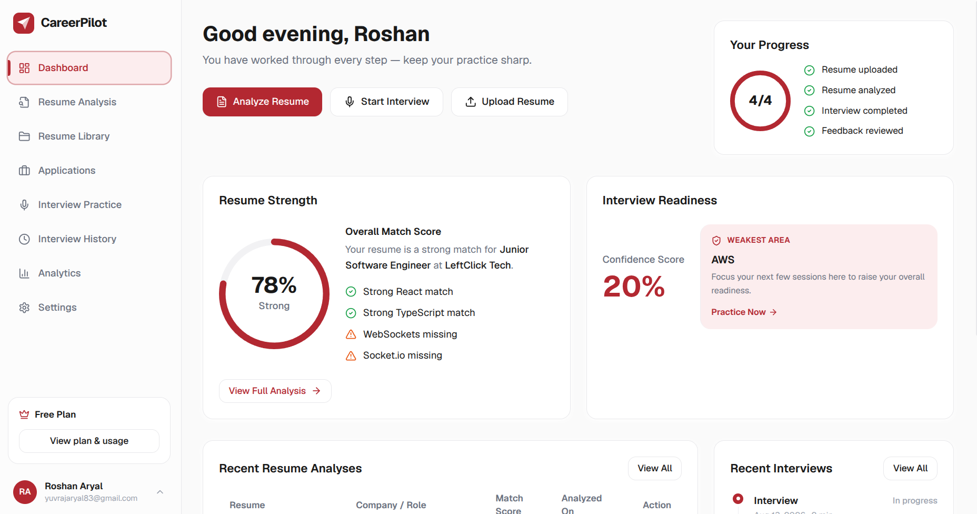Click the Analyze Resume button

262,102
